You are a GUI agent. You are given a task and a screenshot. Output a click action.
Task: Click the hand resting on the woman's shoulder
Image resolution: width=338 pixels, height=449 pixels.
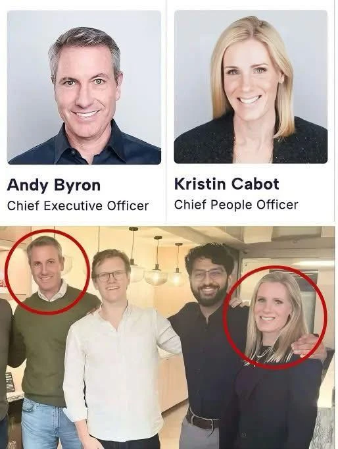click(x=309, y=346)
